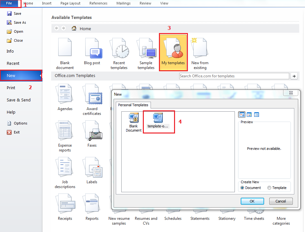Select the Blog post template icon
Viewport: 305px width, 232px height.
point(94,48)
